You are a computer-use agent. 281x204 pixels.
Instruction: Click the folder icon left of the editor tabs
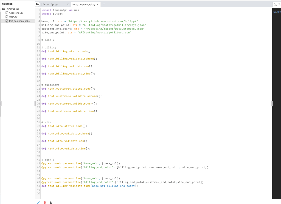(37, 4)
